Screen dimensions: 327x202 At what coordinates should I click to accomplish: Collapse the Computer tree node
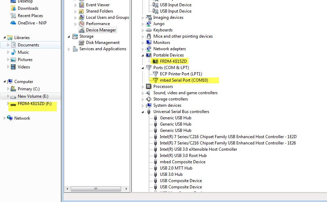click(5, 81)
